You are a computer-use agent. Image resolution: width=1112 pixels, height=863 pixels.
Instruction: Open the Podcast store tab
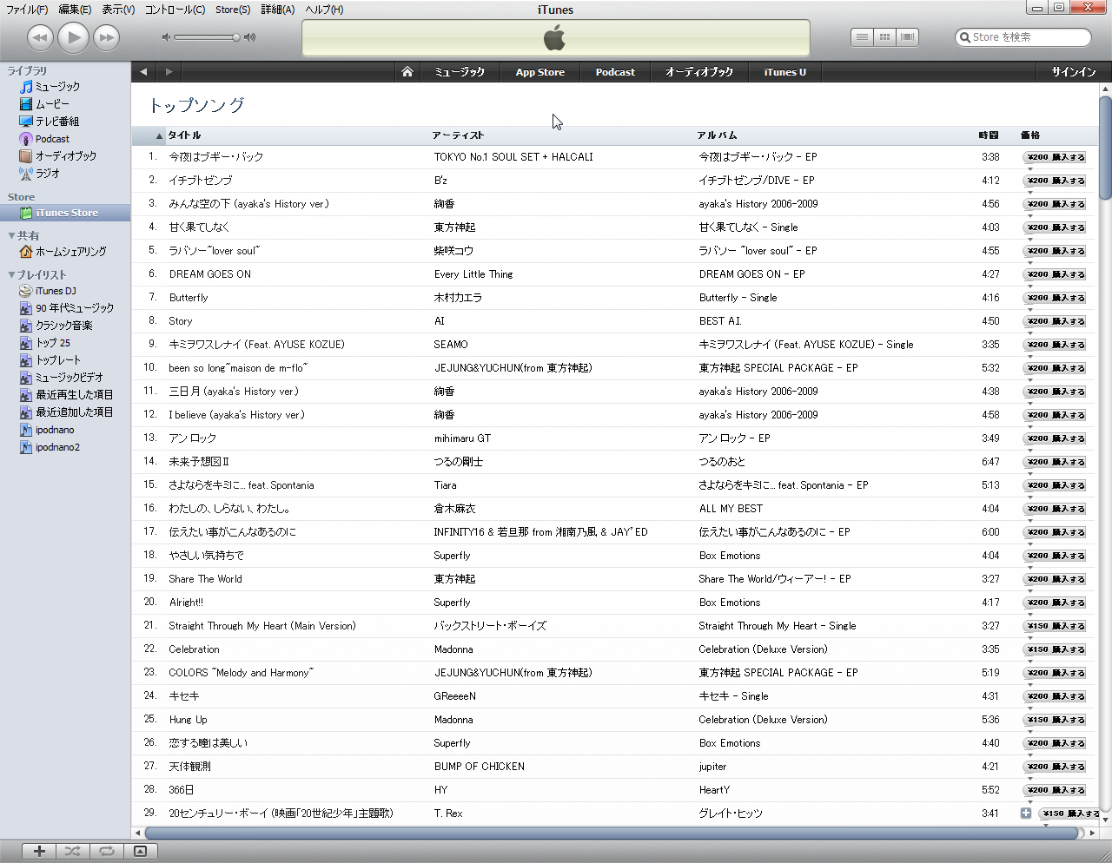point(615,72)
